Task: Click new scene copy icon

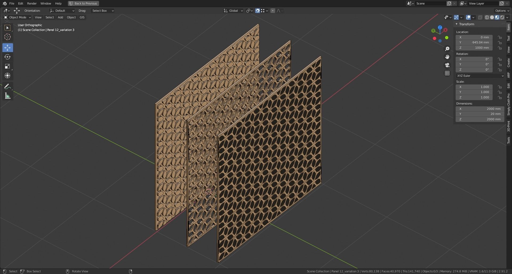Action: (449, 3)
